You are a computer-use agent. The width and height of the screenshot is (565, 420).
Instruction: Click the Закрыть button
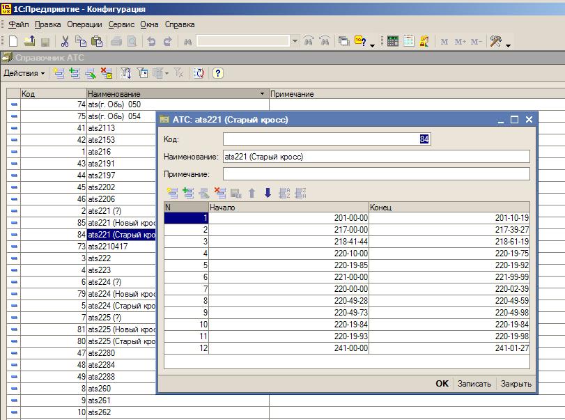pyautogui.click(x=516, y=384)
